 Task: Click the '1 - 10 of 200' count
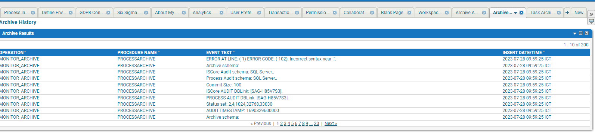576,45
